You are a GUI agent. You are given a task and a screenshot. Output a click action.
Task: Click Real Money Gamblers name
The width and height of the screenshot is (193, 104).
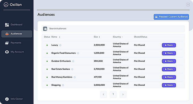point(62,77)
